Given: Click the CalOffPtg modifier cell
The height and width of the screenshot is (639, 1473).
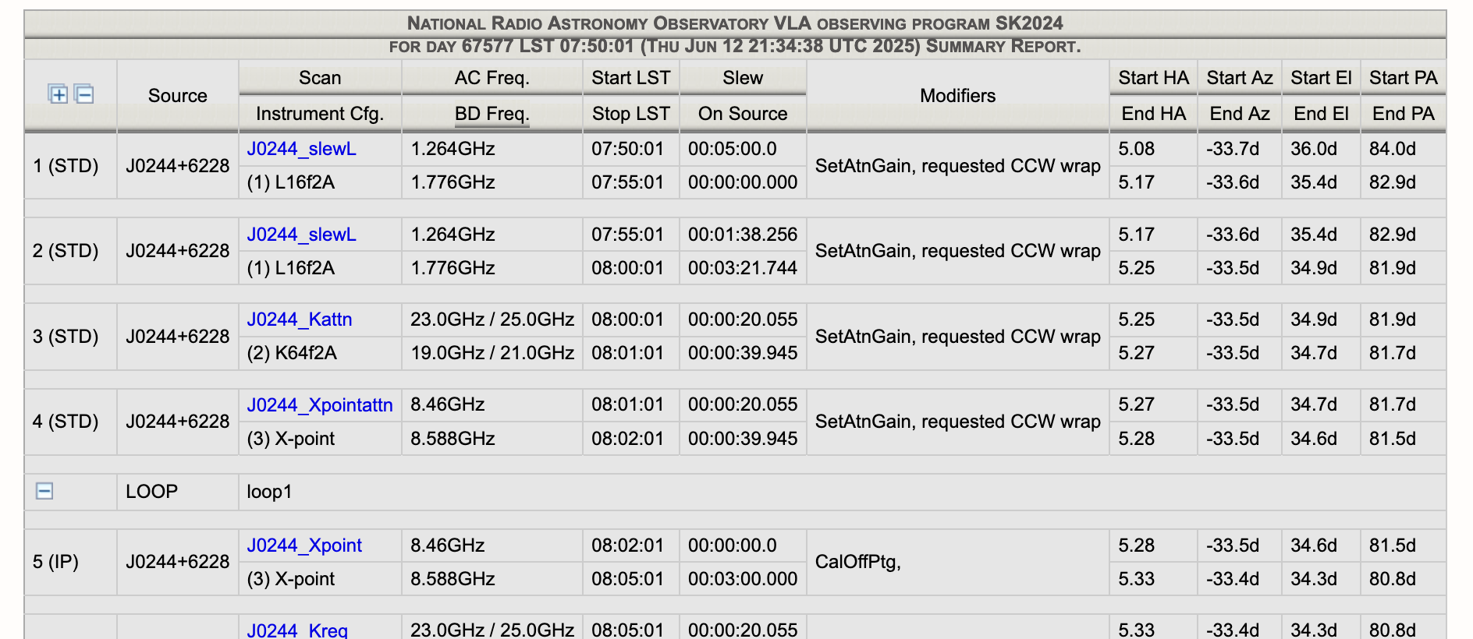Looking at the screenshot, I should [857, 562].
